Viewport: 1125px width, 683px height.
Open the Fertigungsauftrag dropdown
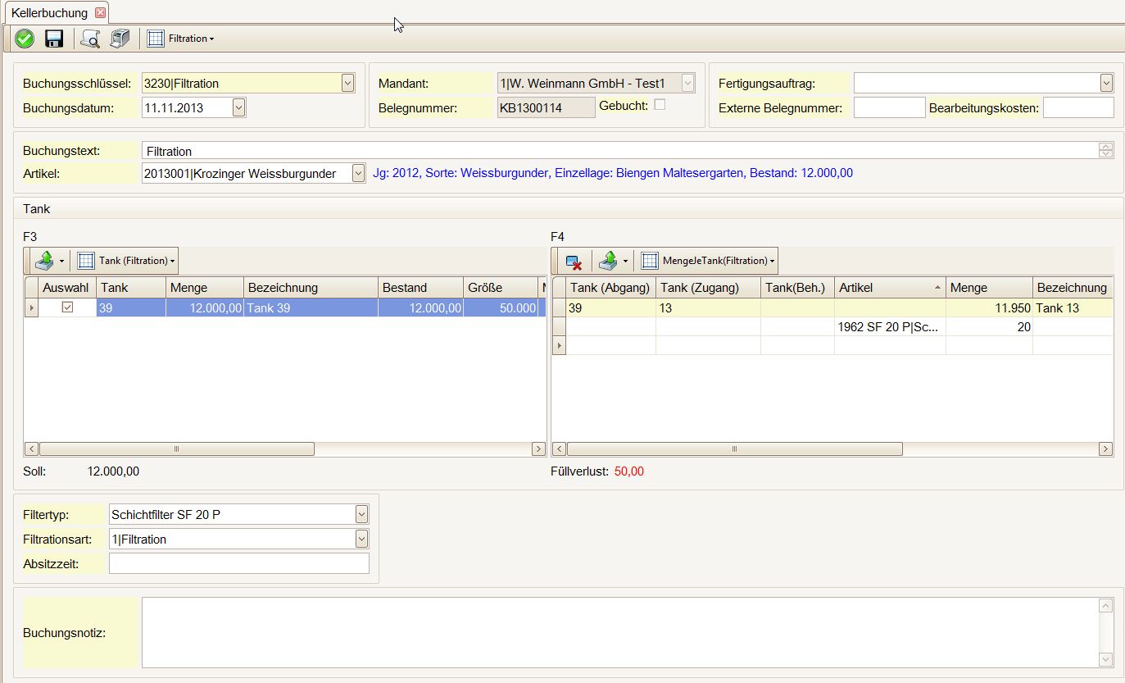point(1107,83)
